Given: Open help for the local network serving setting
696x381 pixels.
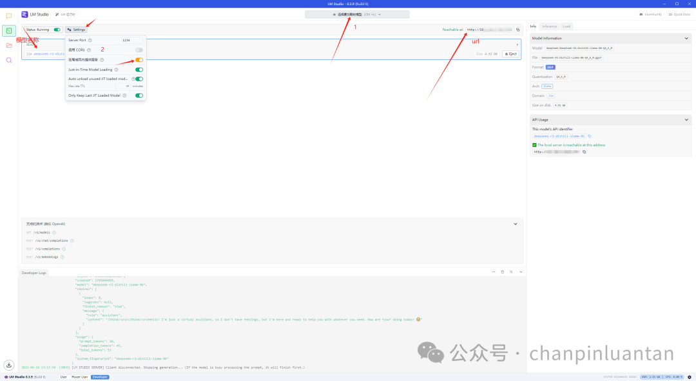Looking at the screenshot, I should (x=102, y=60).
